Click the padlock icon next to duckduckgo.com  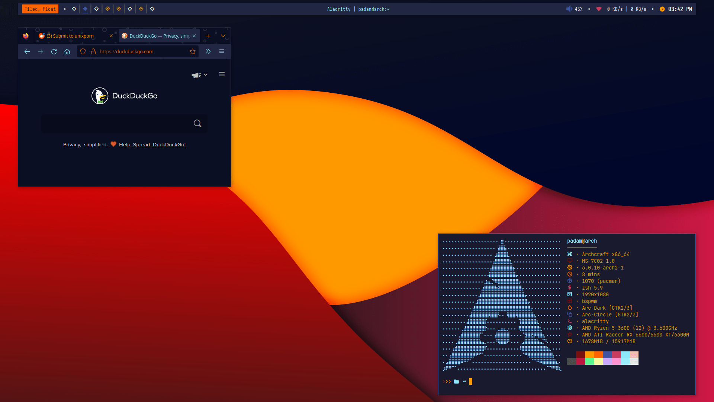pos(93,51)
